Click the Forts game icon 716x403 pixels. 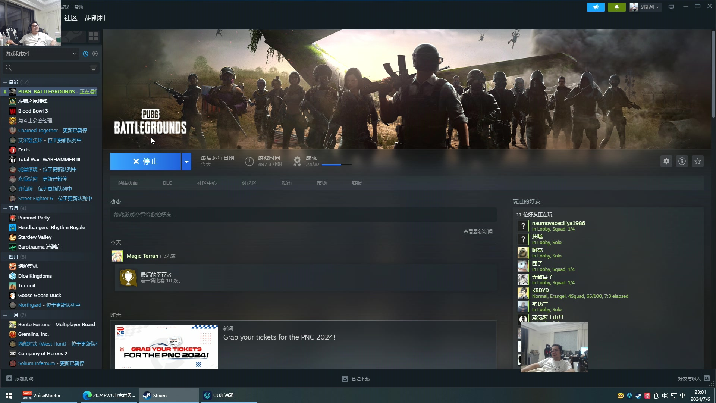tap(13, 150)
